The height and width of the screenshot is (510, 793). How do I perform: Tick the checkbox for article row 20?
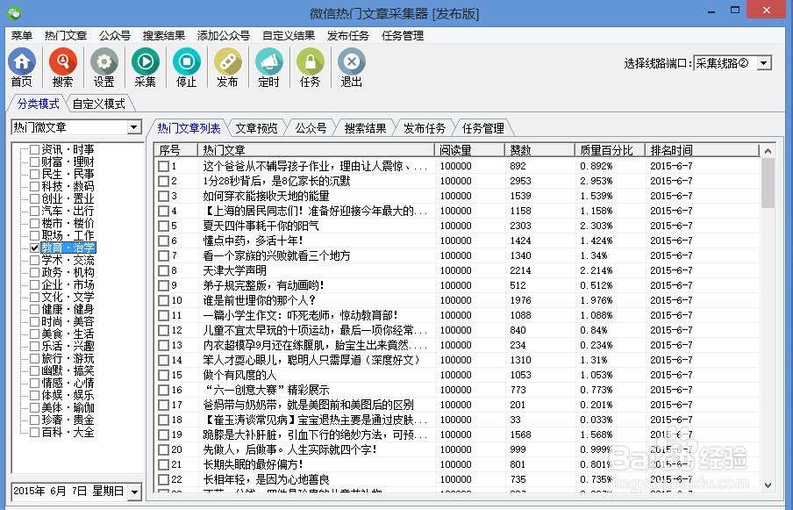[163, 449]
